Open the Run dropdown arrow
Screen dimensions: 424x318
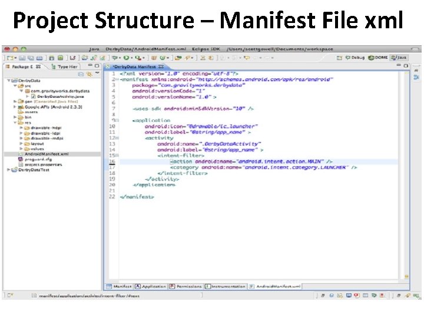click(x=131, y=58)
